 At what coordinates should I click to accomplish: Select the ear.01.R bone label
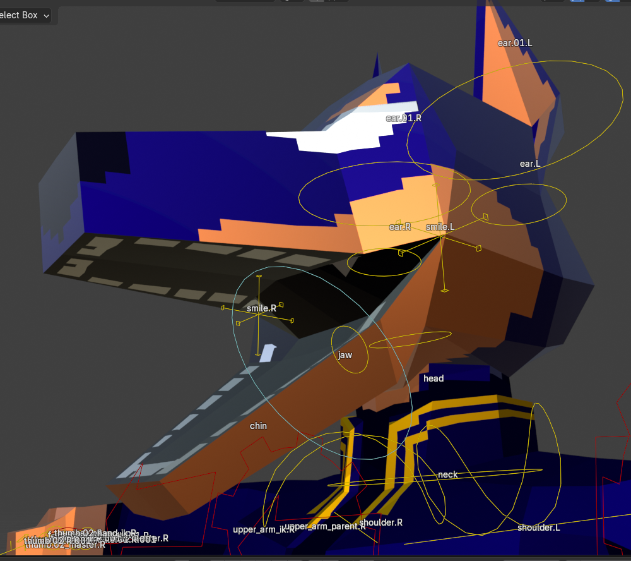point(404,118)
